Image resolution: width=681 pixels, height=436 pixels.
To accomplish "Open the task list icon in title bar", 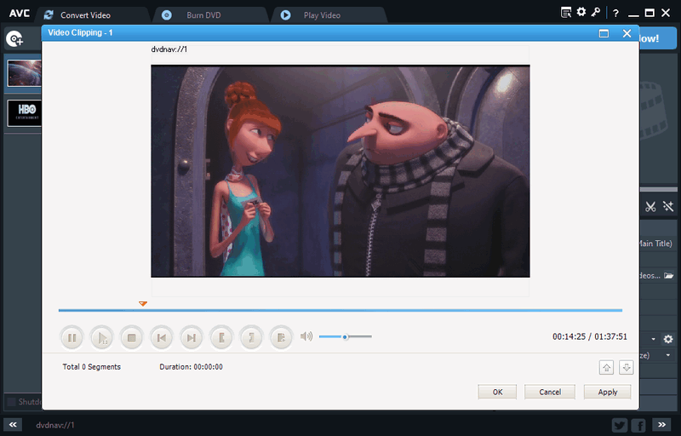I will [x=566, y=13].
